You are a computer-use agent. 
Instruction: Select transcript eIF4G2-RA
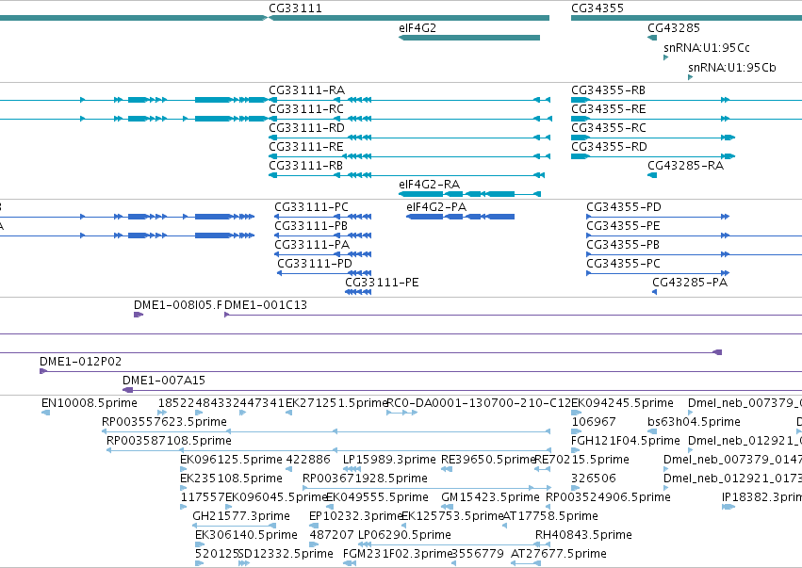click(469, 194)
